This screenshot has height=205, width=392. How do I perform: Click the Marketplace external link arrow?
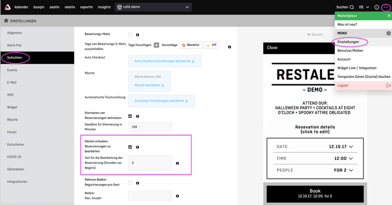pyautogui.click(x=389, y=16)
